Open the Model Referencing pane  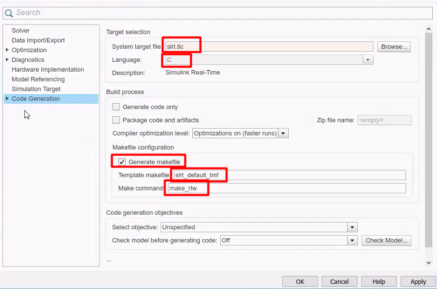38,79
